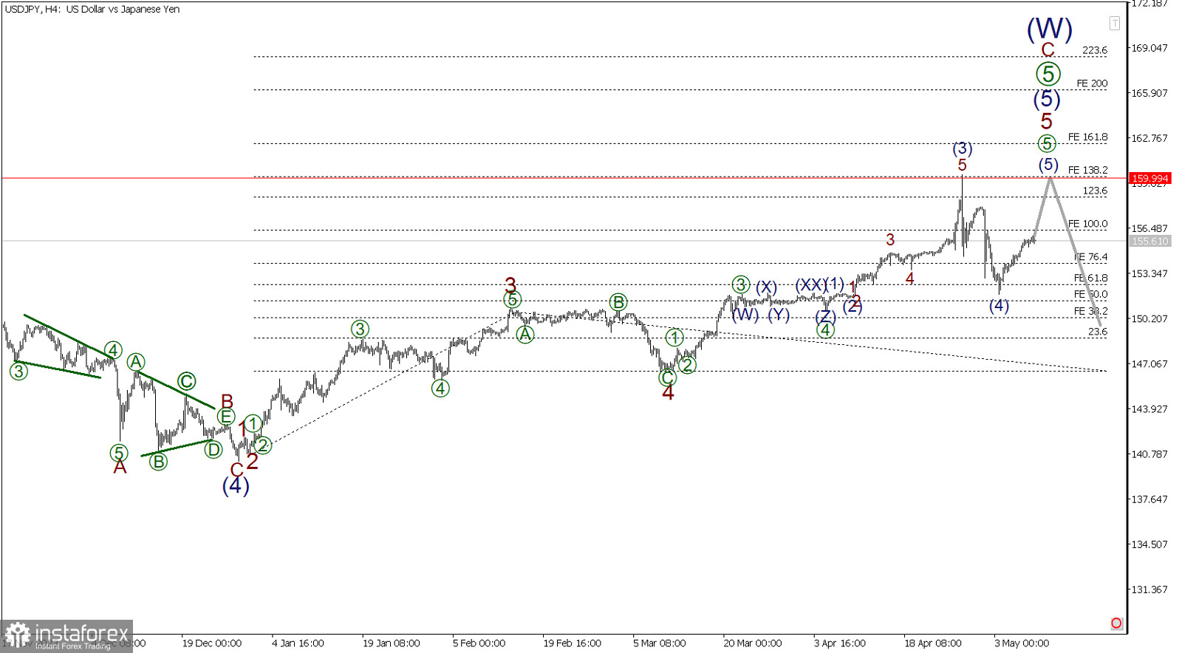The image size is (1182, 653).
Task: Click the red B wave label near the triangle end
Action: (227, 401)
